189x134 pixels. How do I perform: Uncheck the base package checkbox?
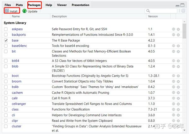6,40
